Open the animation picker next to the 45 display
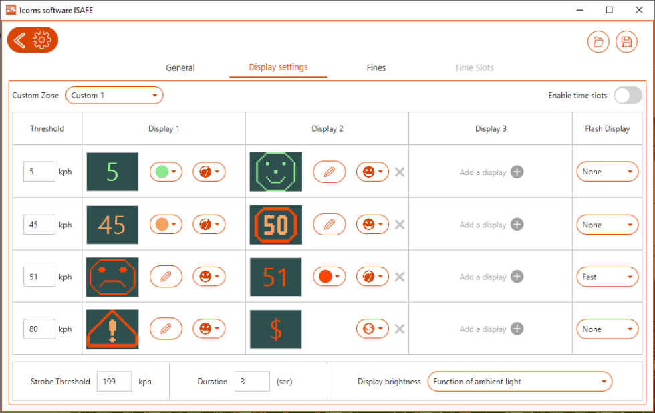Viewport: 655px width, 413px height. (209, 224)
